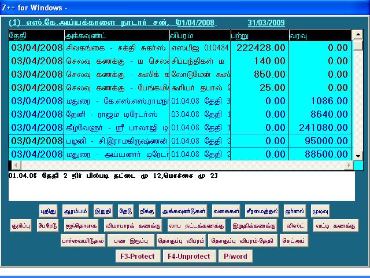The image size is (370, 278).
Task: Select the சிவகங்கை - சக்தி சுகர்ஸ் account cell
Action: [x=117, y=47]
